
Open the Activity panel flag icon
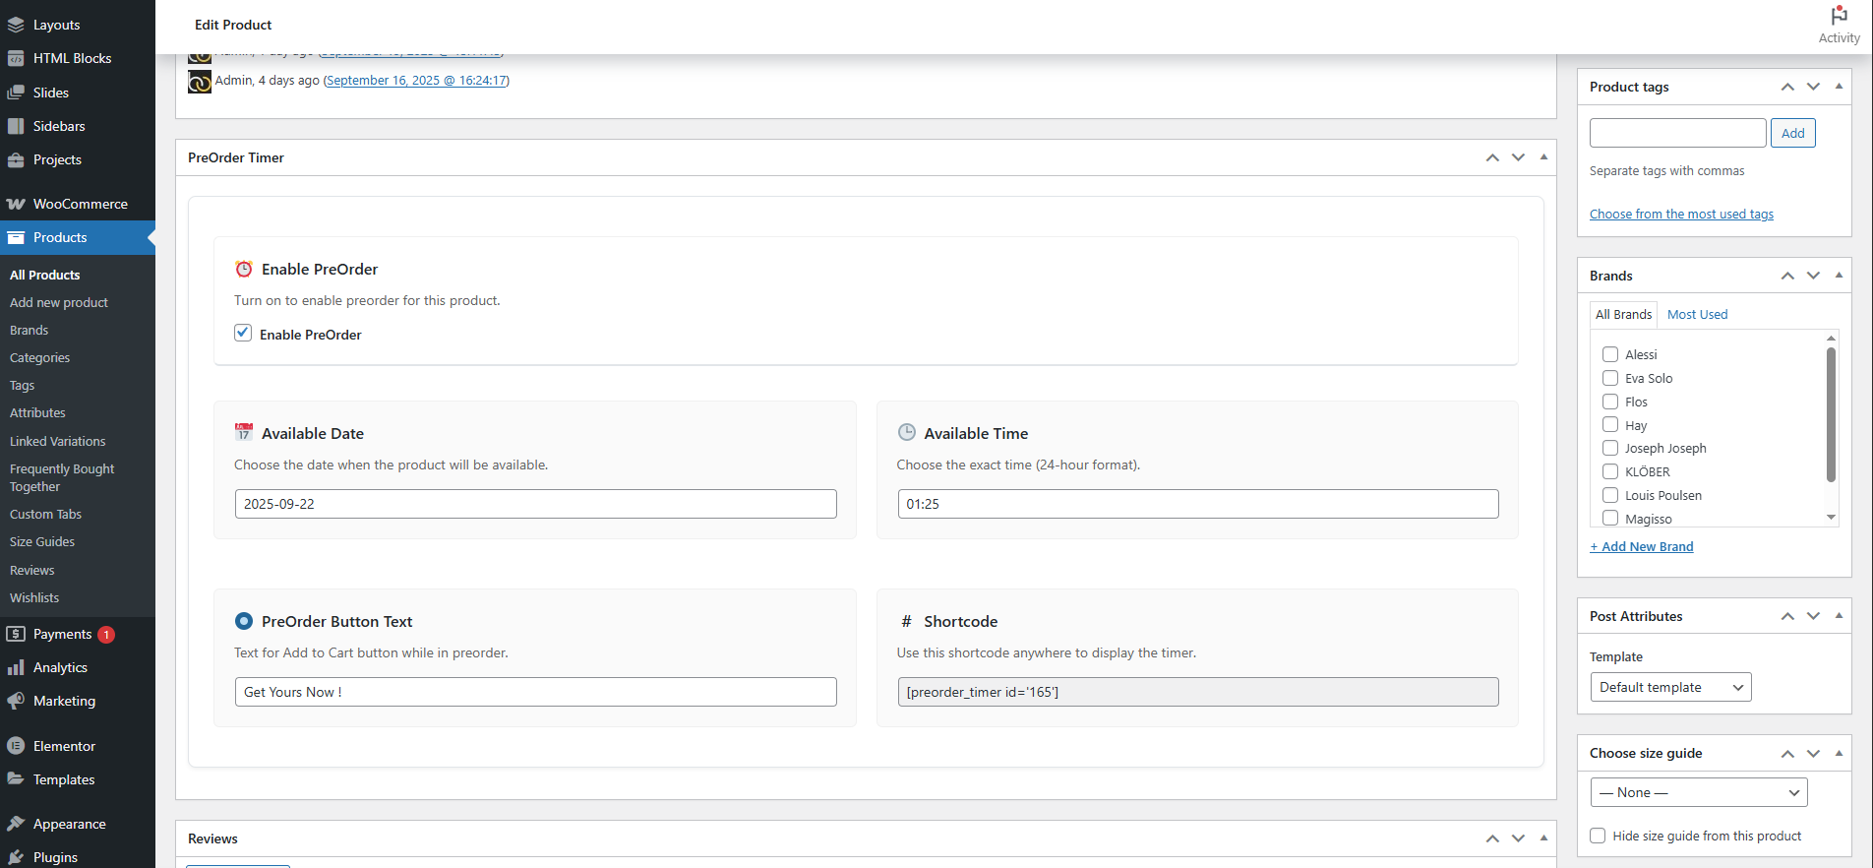(1839, 16)
